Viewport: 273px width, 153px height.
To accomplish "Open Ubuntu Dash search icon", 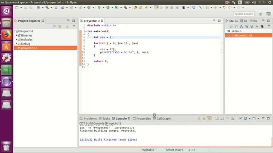I will point(6,11).
